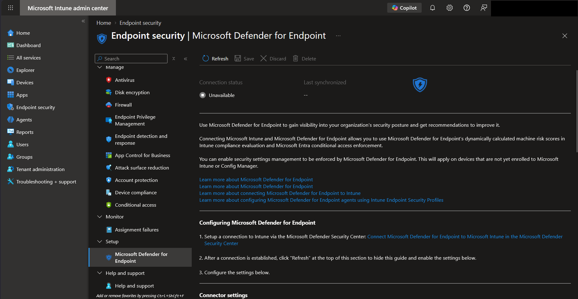Viewport: 578px width, 299px height.
Task: Open link about Intune Endpoint Security Profiles
Action: [321, 200]
